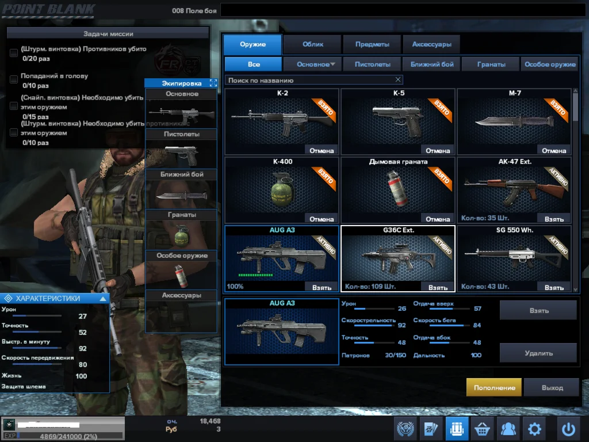Click the EXP progress bar
Viewport: 589px width, 442px height.
[70, 436]
